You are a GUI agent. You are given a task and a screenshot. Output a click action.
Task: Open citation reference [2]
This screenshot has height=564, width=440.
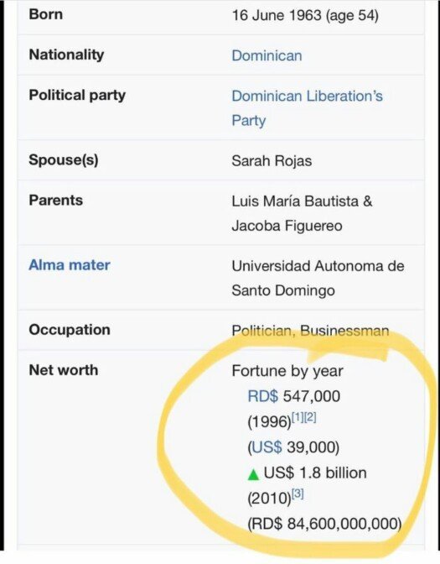click(310, 418)
